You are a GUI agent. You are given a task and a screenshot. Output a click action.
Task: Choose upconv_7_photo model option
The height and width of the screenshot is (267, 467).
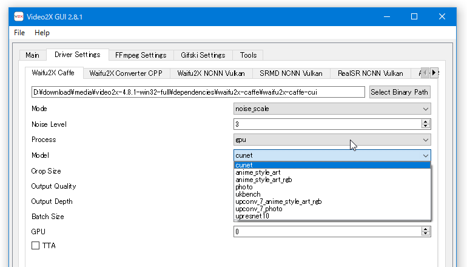click(x=332, y=209)
